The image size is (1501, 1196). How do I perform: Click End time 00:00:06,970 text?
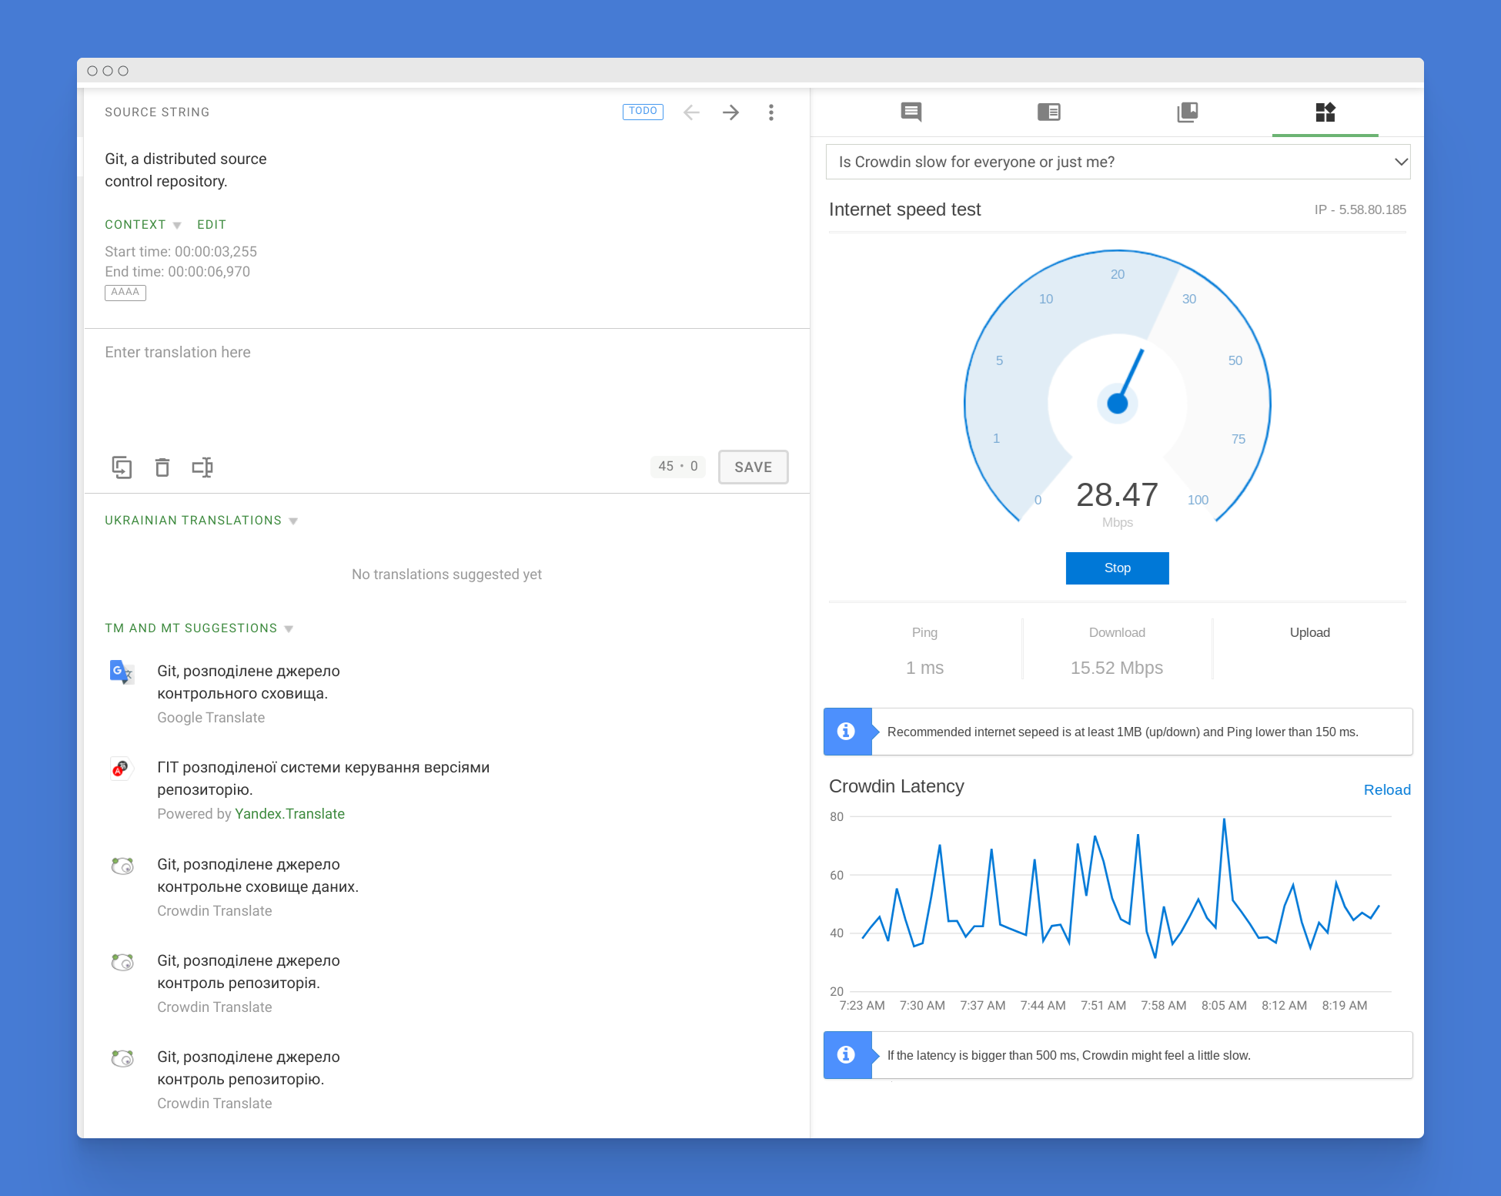(177, 272)
